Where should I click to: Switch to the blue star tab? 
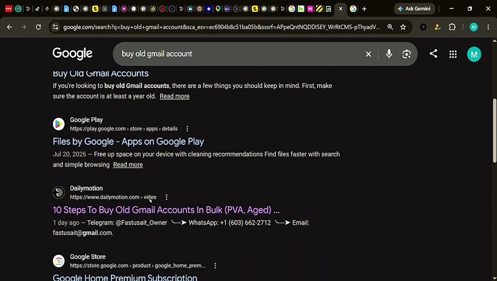[208, 9]
